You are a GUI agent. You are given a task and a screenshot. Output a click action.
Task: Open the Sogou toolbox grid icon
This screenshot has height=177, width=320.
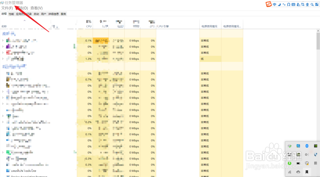(317, 4)
